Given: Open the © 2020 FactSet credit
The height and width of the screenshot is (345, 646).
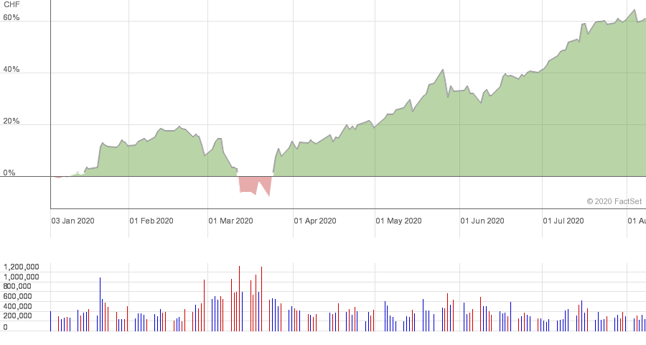Looking at the screenshot, I should pyautogui.click(x=614, y=202).
